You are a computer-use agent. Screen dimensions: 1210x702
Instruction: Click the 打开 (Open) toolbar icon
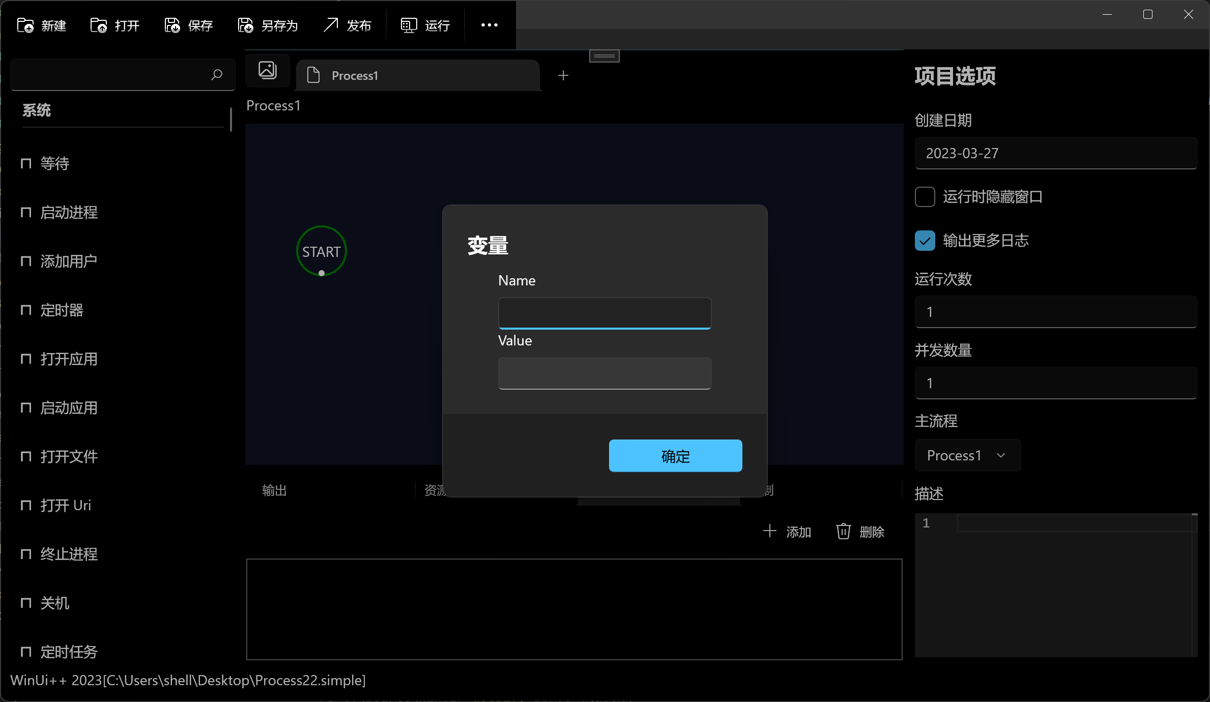click(98, 25)
